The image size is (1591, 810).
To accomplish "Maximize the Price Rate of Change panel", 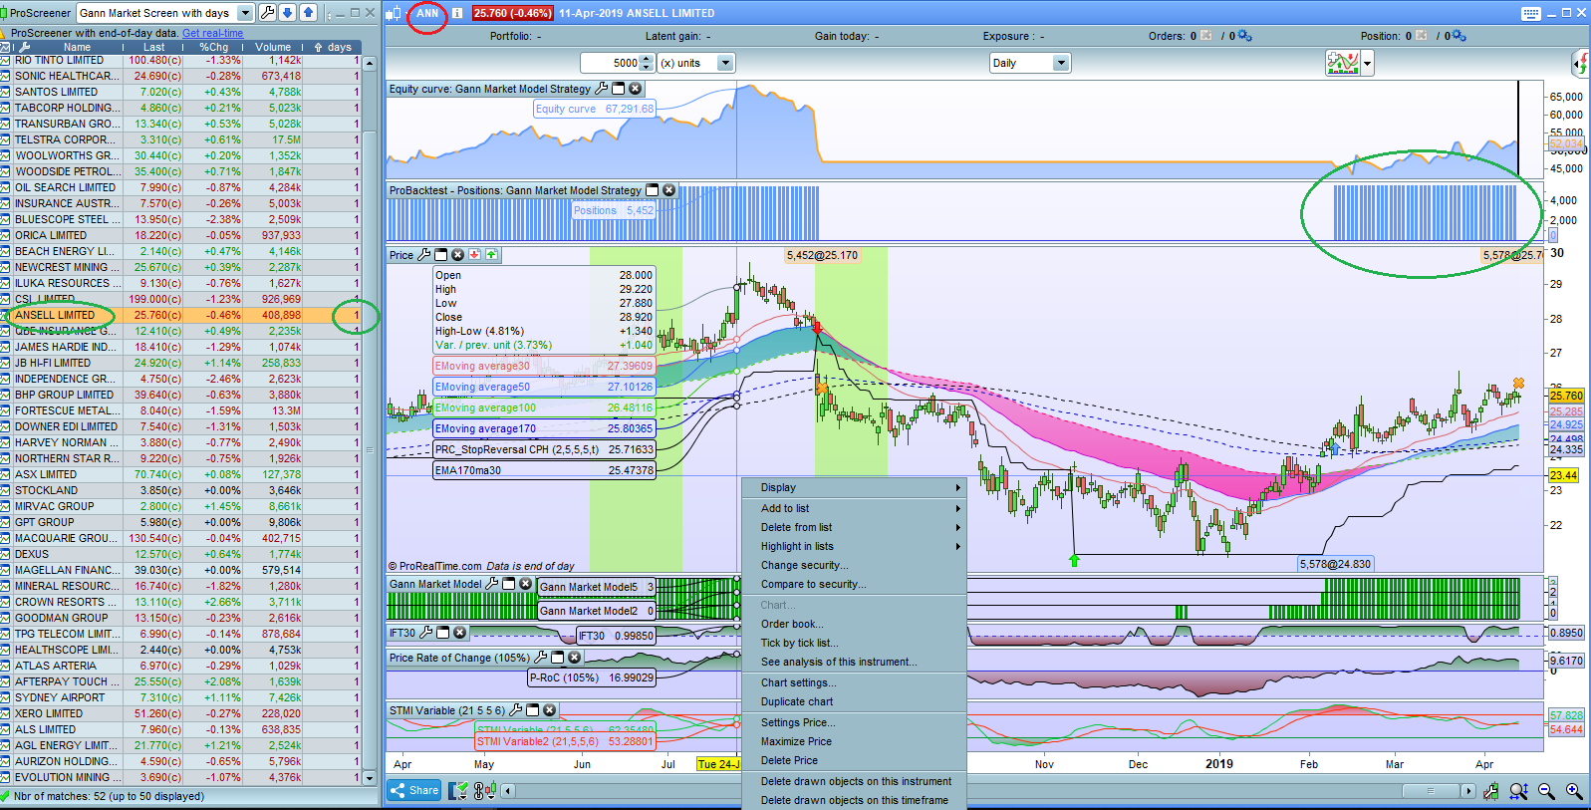I will click(558, 658).
